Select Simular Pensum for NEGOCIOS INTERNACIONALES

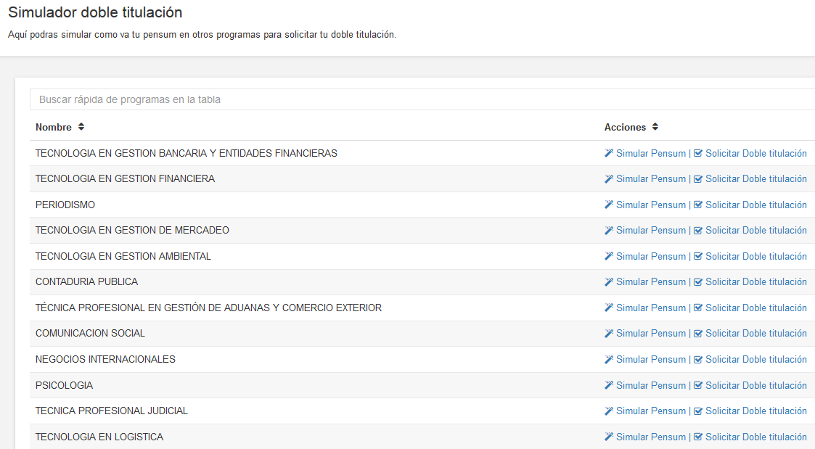[x=650, y=359]
